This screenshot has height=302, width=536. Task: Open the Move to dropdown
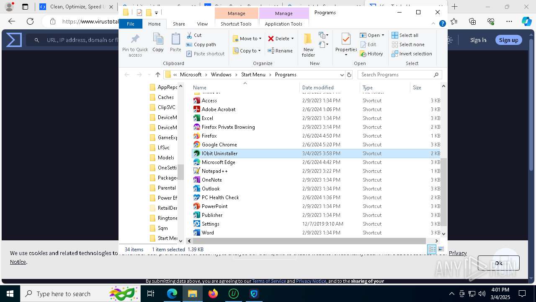pyautogui.click(x=247, y=39)
